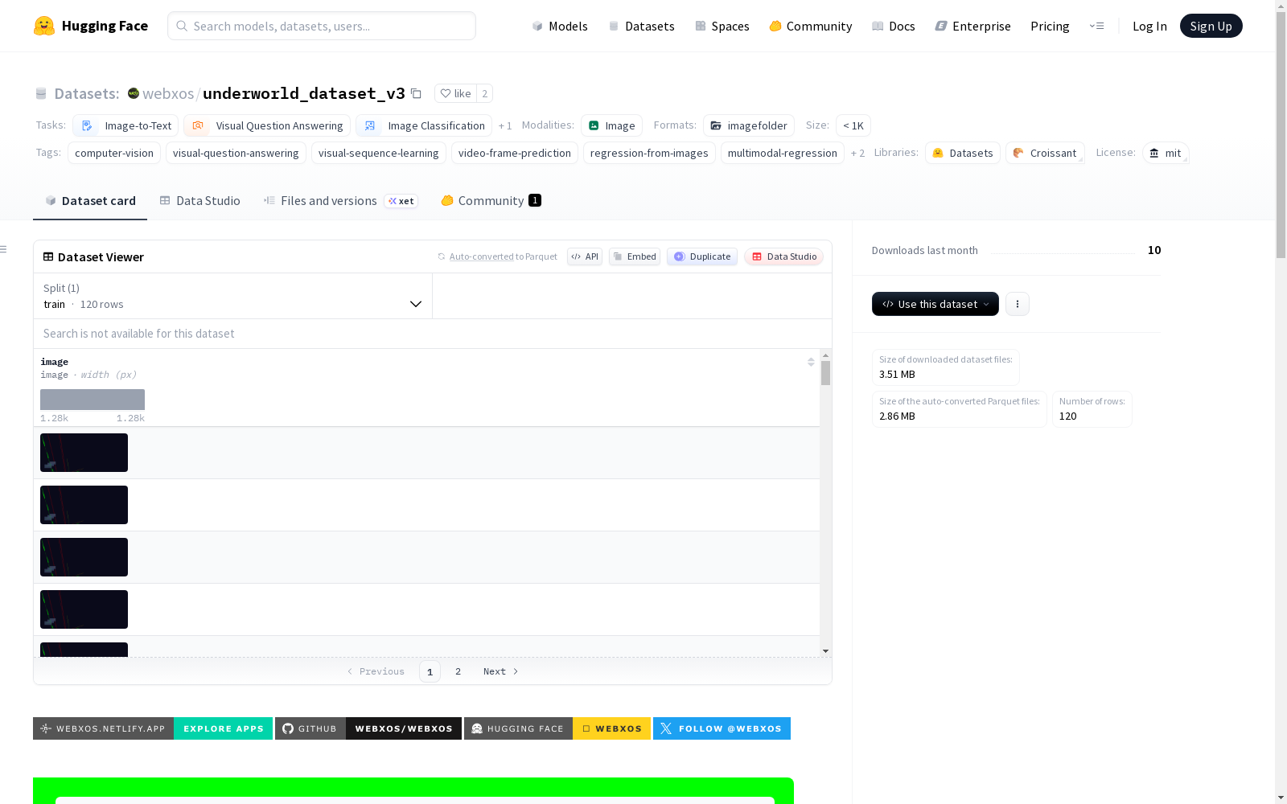
Task: Click the visual-sequence-learning tag
Action: click(x=379, y=153)
